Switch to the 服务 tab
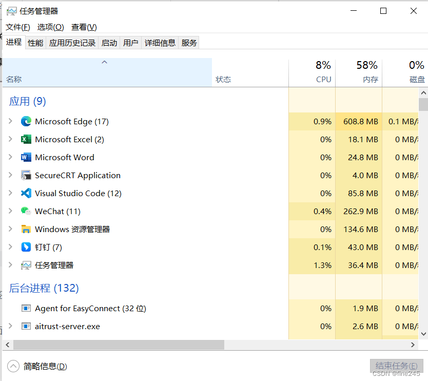The image size is (428, 381). click(x=189, y=43)
